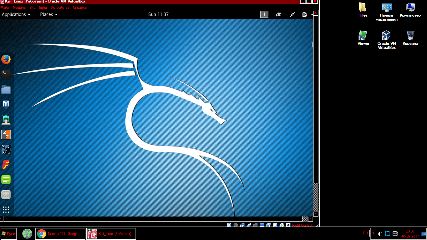Click the shared folders status icon
This screenshot has height=240, width=427.
(x=256, y=225)
